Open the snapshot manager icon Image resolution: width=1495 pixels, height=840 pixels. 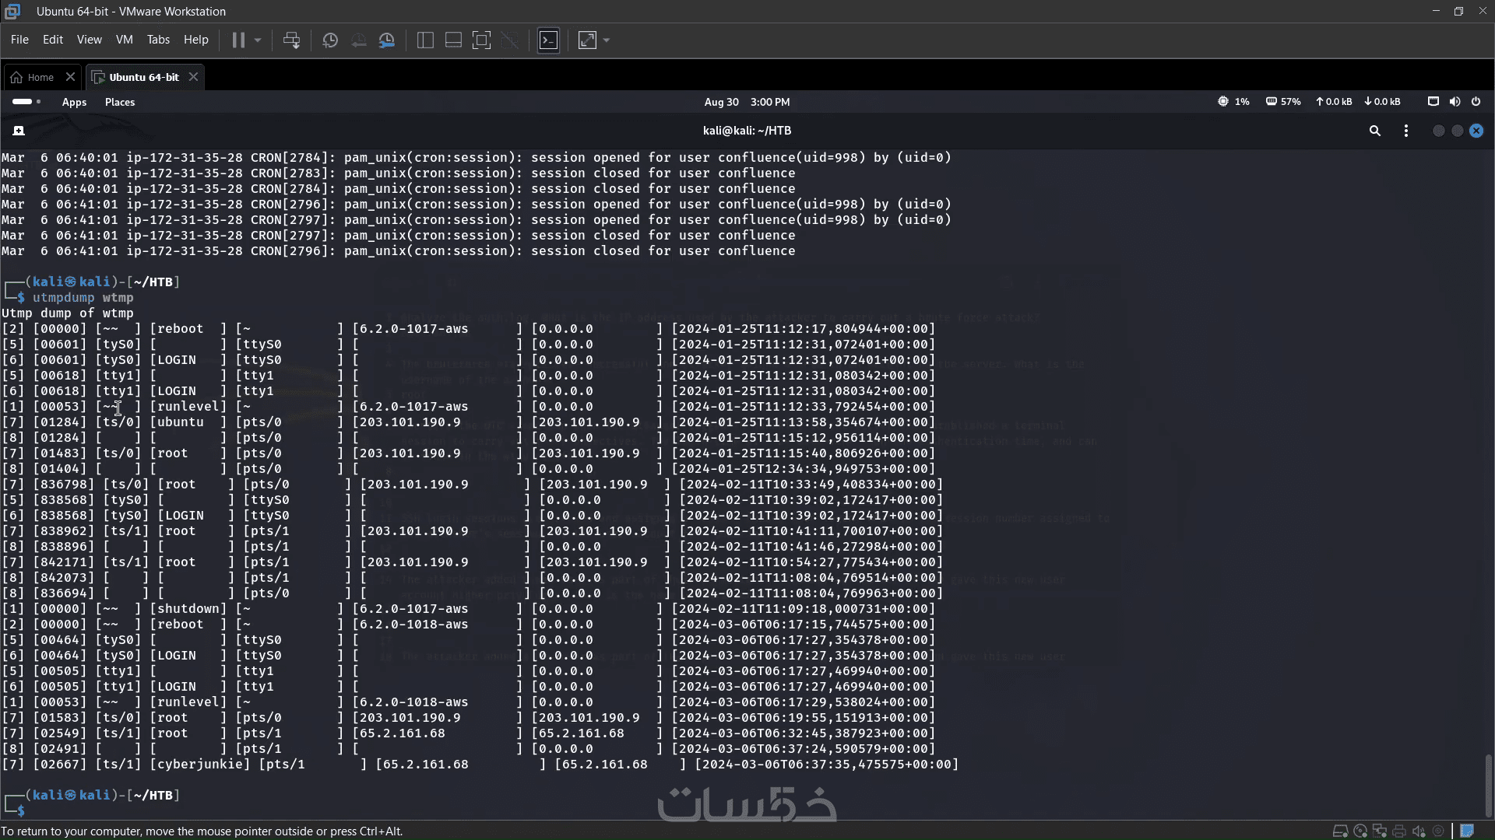point(387,40)
